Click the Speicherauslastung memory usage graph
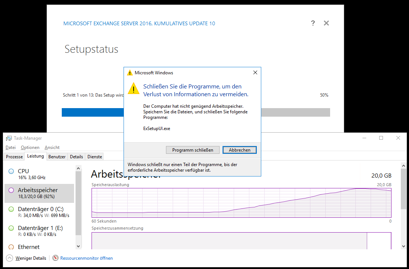 pyautogui.click(x=241, y=202)
